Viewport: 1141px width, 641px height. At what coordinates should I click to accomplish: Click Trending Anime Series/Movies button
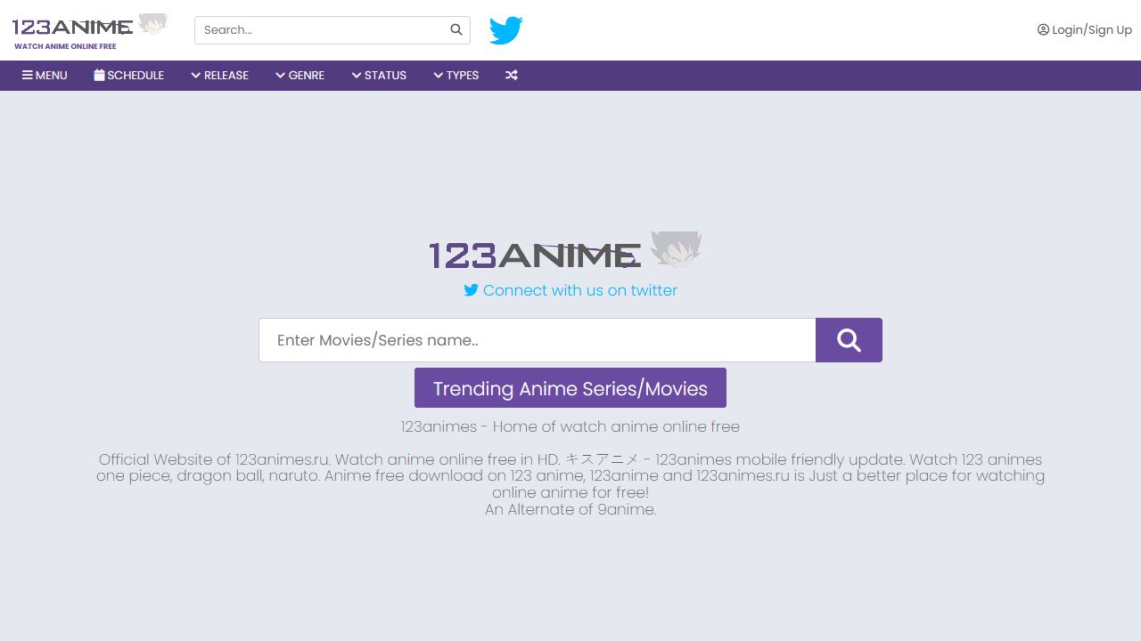570,388
